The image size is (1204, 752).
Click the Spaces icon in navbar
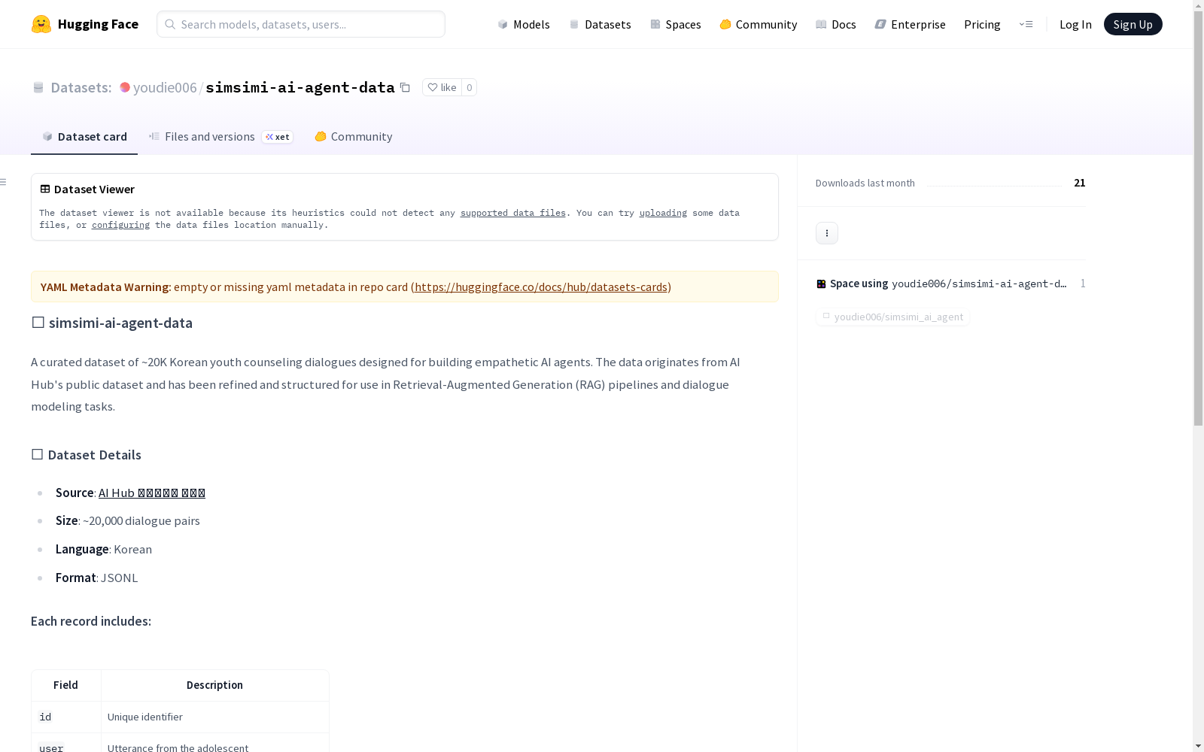655,24
